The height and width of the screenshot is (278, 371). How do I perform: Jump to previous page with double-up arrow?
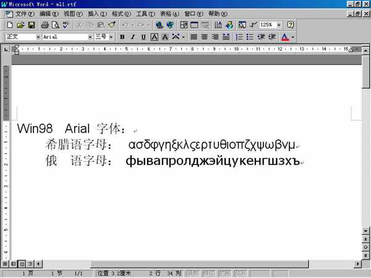tap(365, 239)
